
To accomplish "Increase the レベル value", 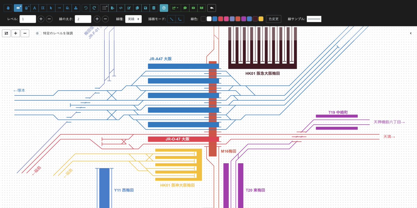I will click(x=41, y=19).
